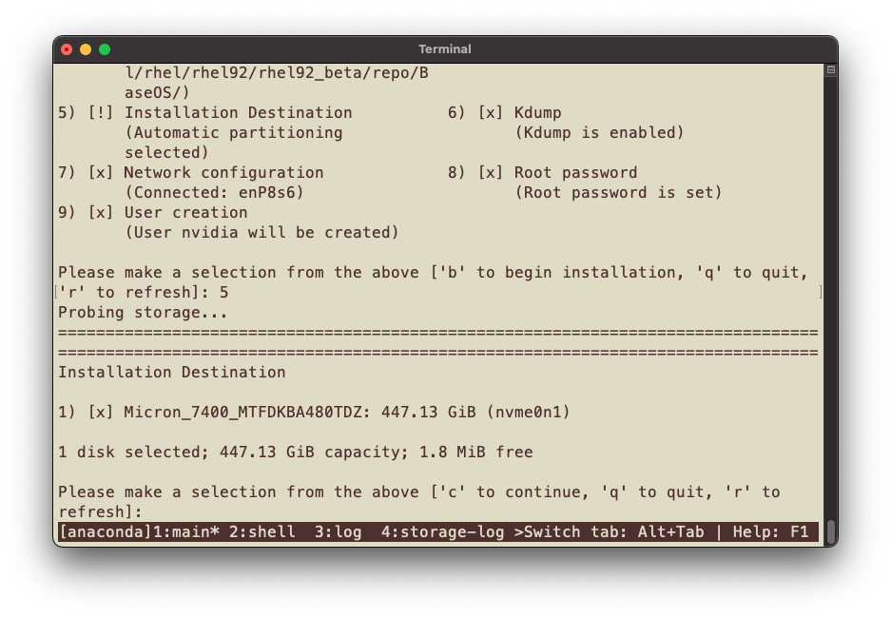Click the red close window button
This screenshot has width=891, height=617.
click(67, 49)
